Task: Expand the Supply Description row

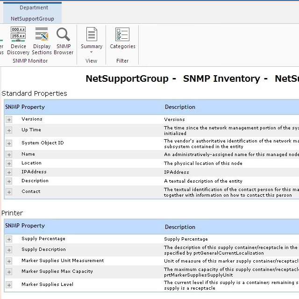Action: [x=9, y=250]
